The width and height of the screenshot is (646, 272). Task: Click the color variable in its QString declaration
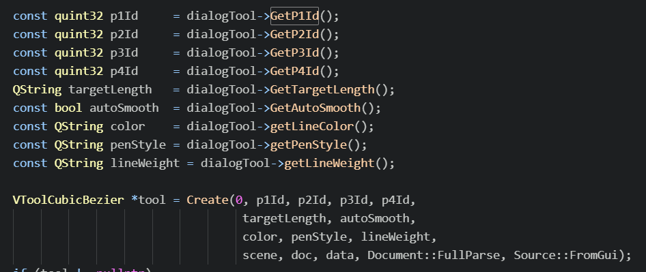128,127
